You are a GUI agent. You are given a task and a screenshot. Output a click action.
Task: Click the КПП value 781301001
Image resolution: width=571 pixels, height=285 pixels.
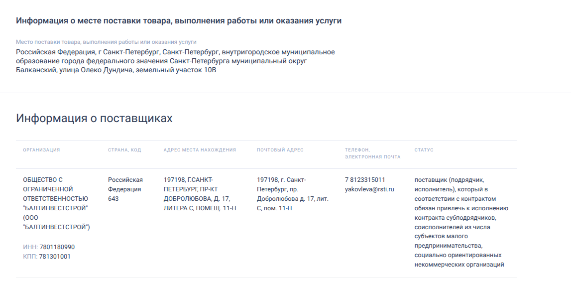click(55, 257)
